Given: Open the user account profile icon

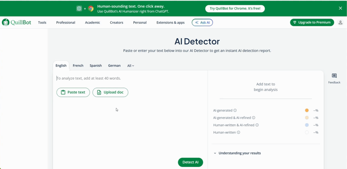Looking at the screenshot, I should [x=340, y=22].
